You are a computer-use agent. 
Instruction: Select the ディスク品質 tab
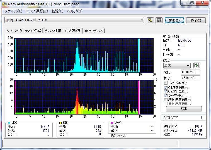point(72,30)
